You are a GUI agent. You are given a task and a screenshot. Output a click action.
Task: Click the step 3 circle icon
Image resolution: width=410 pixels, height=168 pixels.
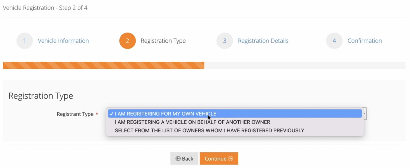click(225, 41)
